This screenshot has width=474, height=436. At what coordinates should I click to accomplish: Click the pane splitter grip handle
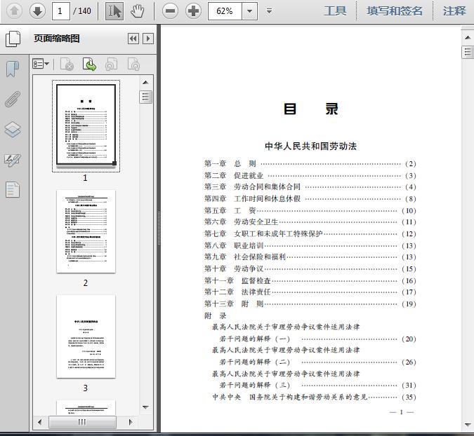coord(159,228)
